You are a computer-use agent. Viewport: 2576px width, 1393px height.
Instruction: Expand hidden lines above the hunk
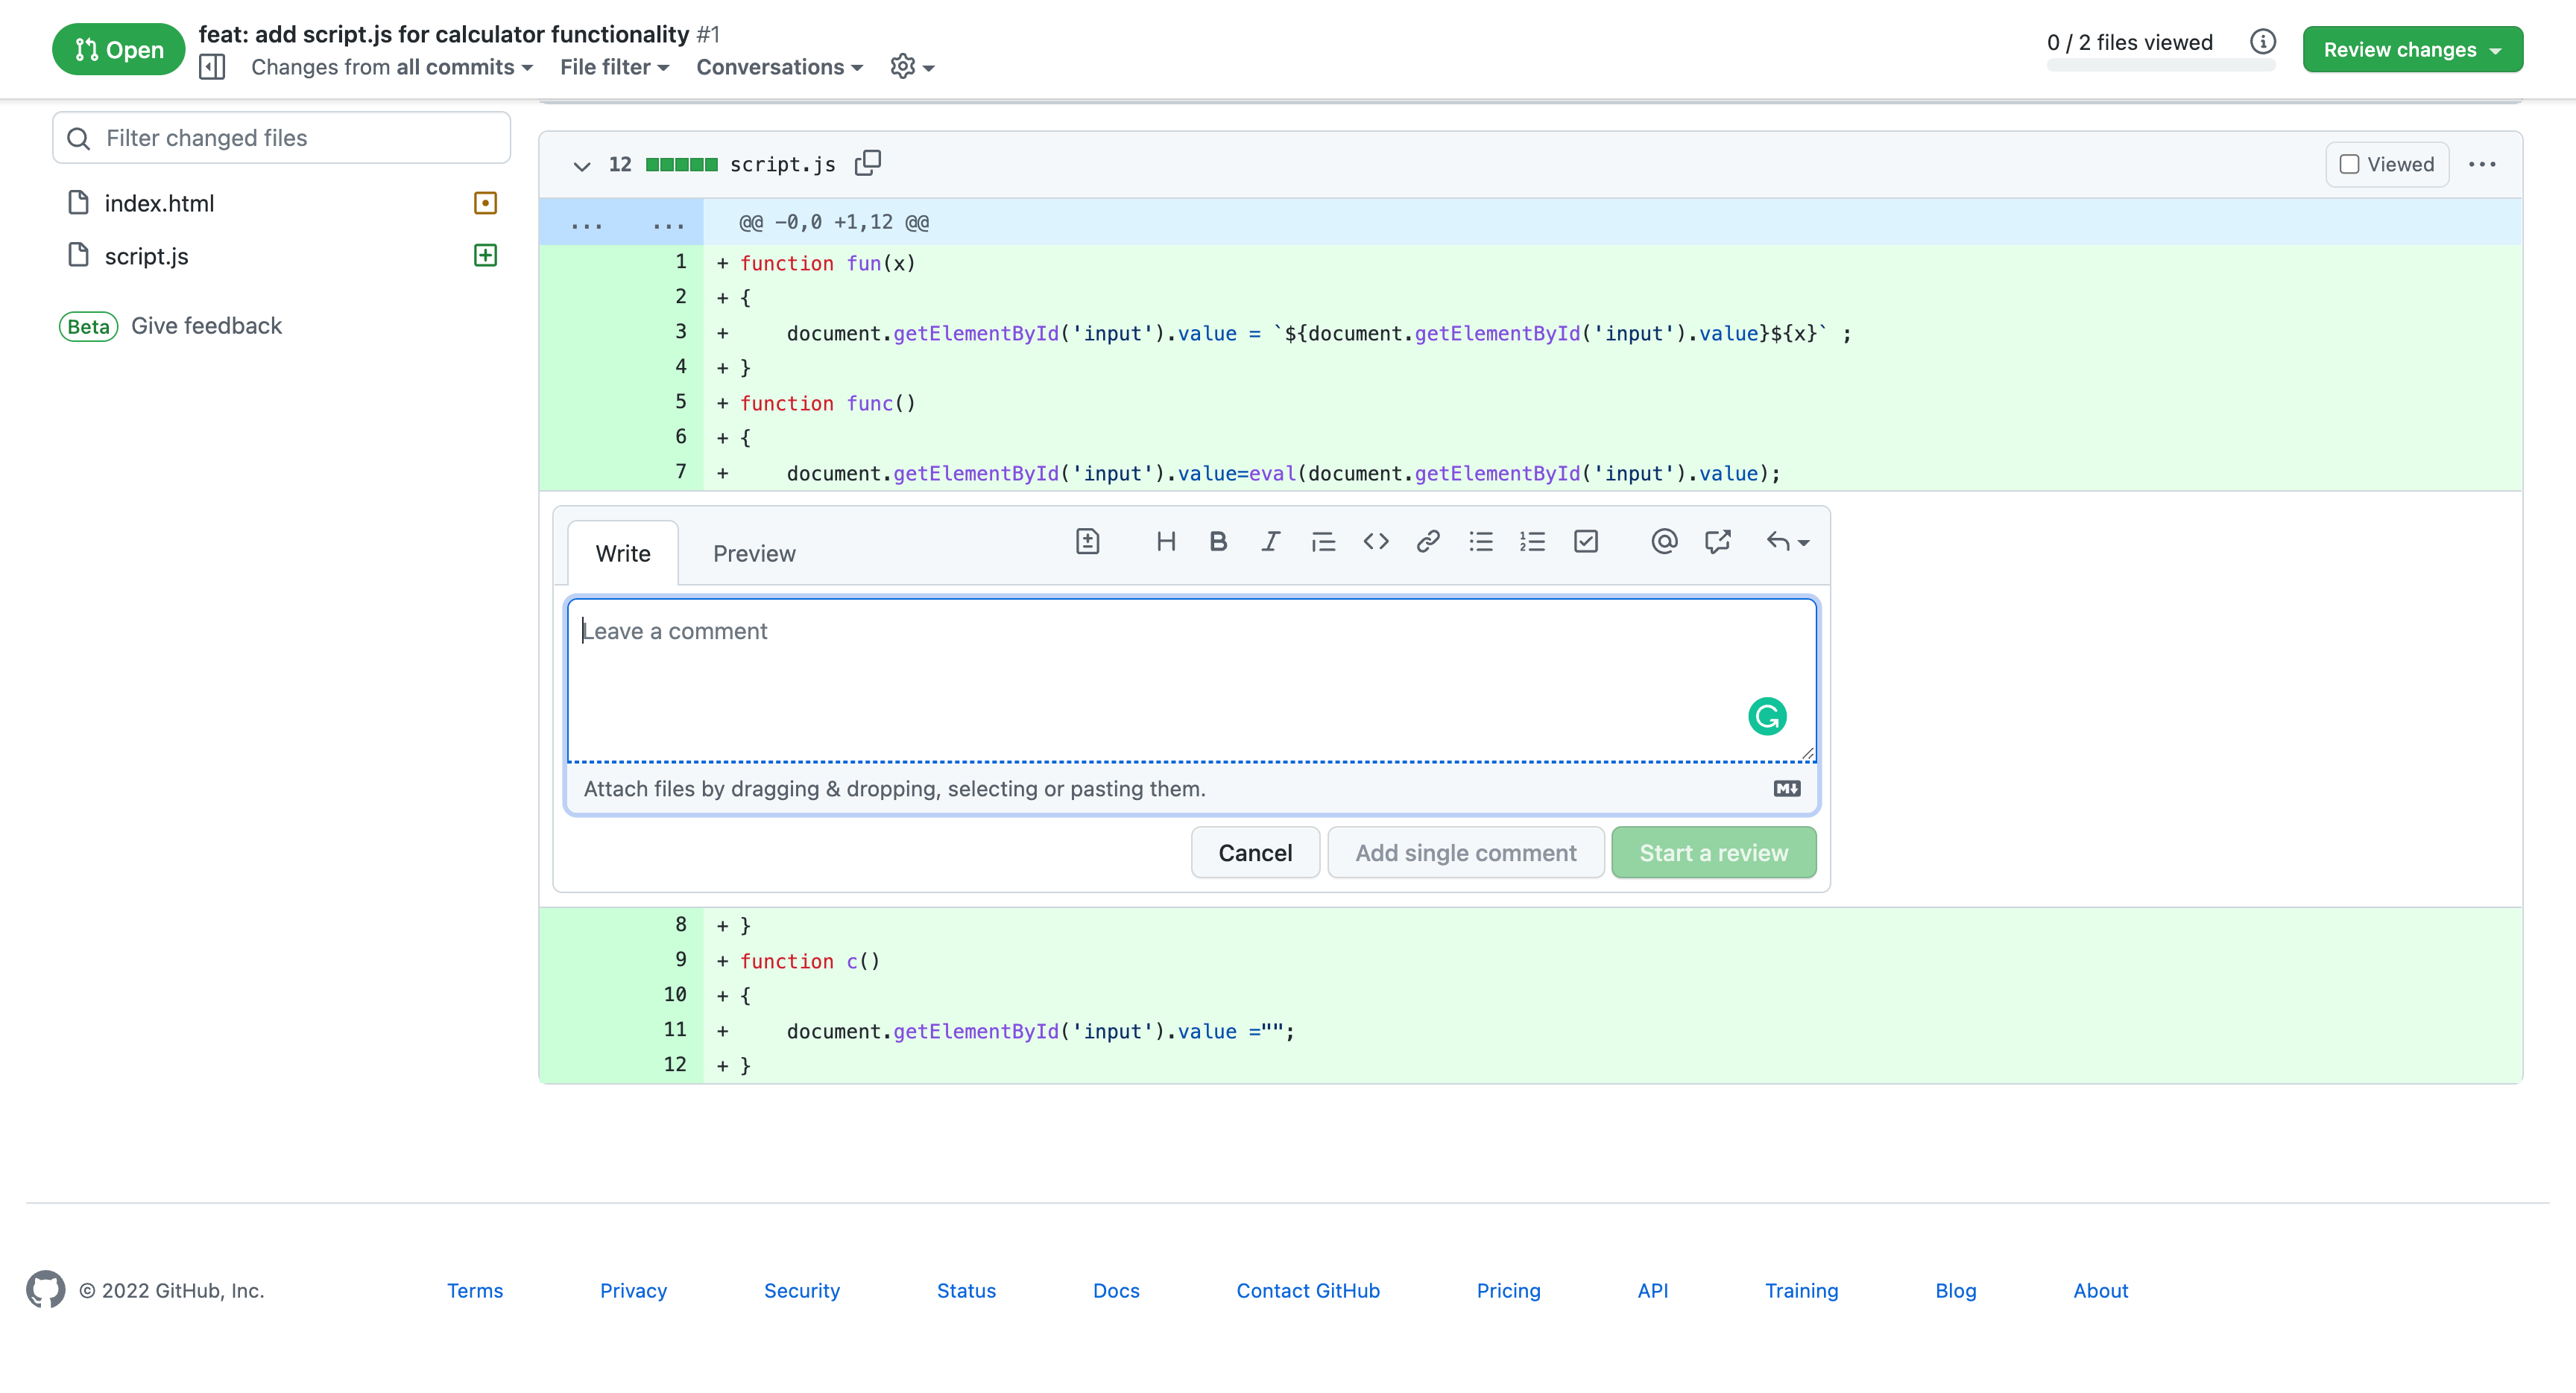pyautogui.click(x=621, y=222)
